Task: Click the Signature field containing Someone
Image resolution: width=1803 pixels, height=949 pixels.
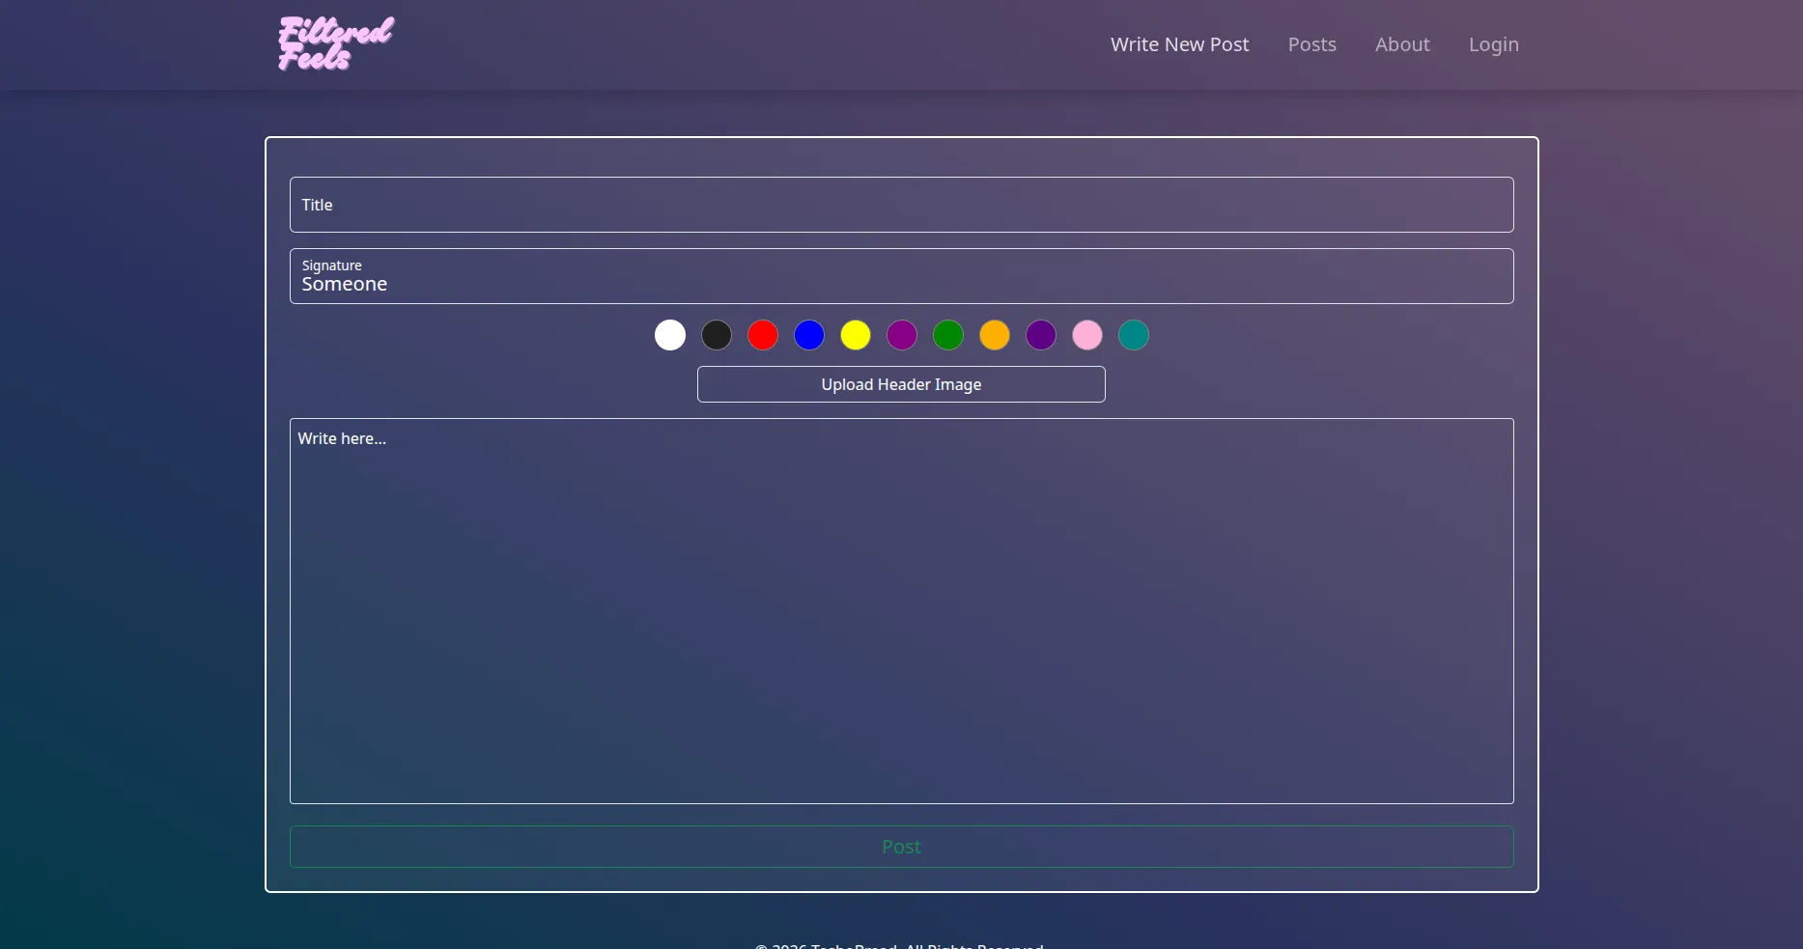Action: point(902,276)
